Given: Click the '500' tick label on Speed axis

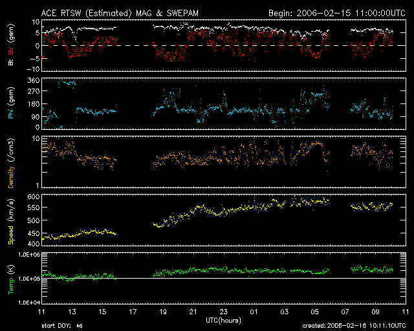Looking at the screenshot, I should [x=34, y=220].
